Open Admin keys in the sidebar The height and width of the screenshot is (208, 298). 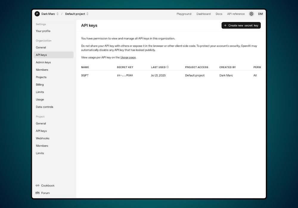pyautogui.click(x=43, y=62)
